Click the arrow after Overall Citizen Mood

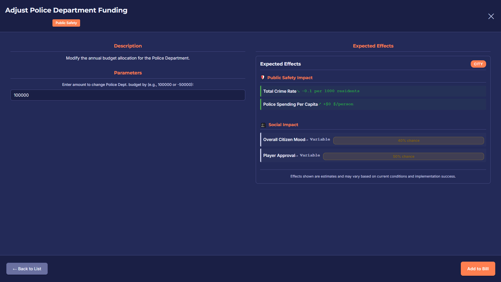[307, 140]
